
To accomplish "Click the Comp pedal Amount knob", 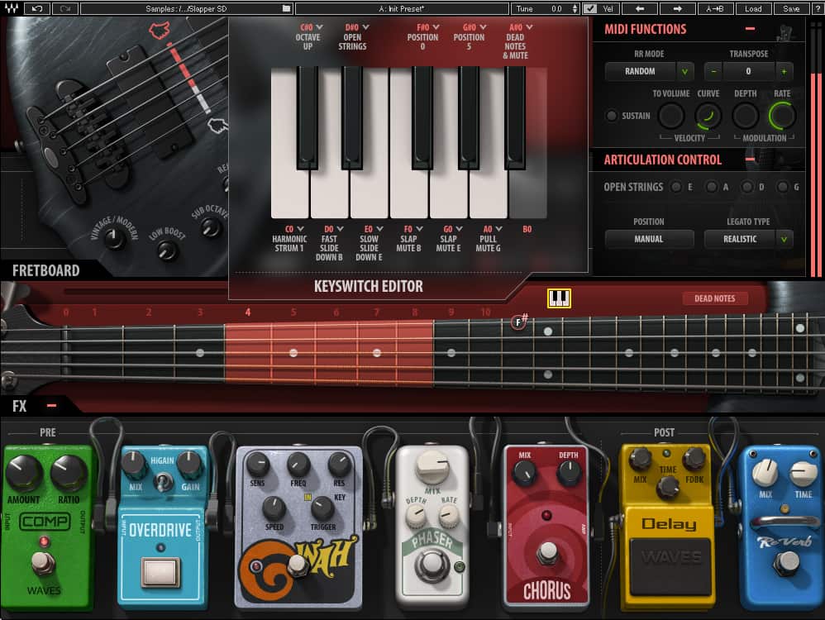I will pyautogui.click(x=22, y=472).
